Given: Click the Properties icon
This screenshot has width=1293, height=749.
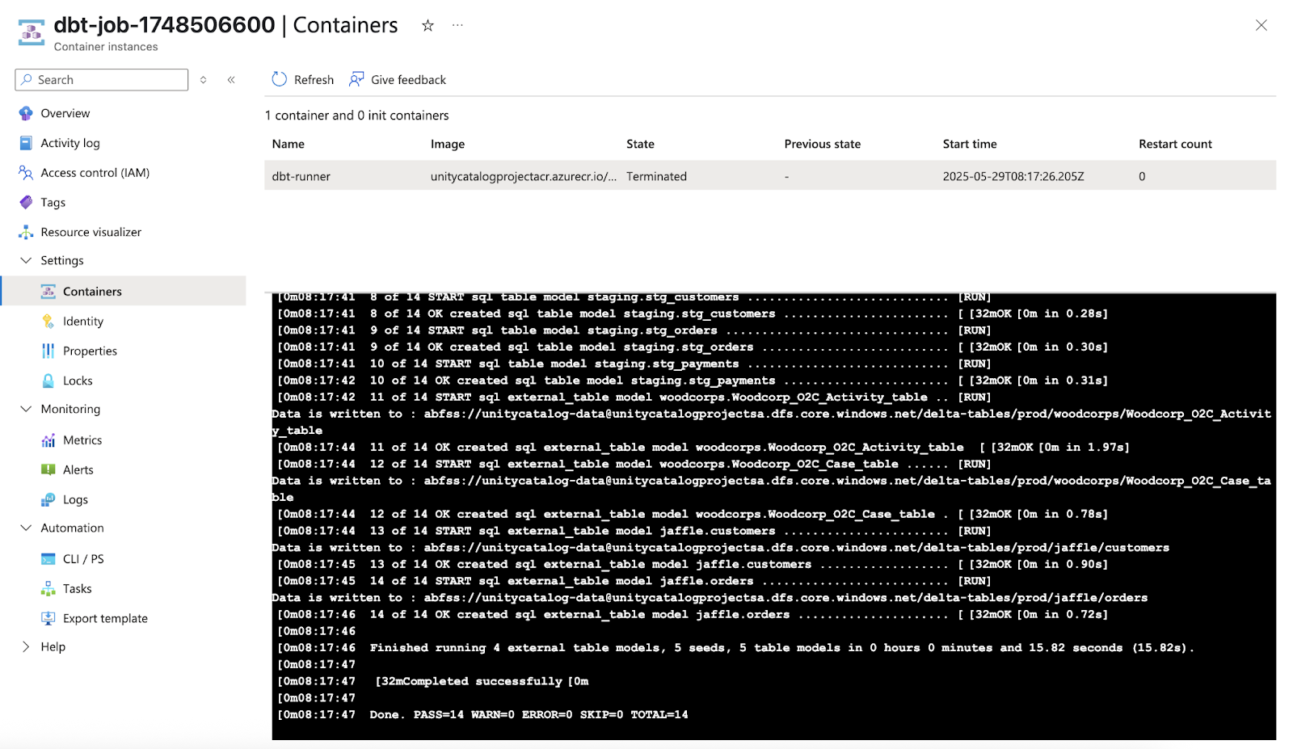Looking at the screenshot, I should click(x=48, y=351).
